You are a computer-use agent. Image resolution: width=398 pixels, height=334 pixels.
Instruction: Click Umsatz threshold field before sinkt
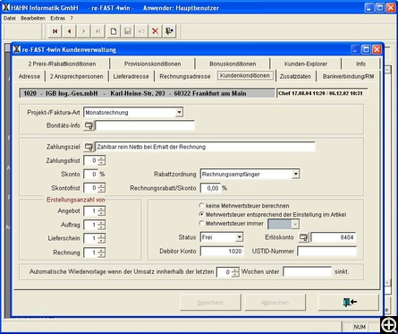[x=307, y=272]
